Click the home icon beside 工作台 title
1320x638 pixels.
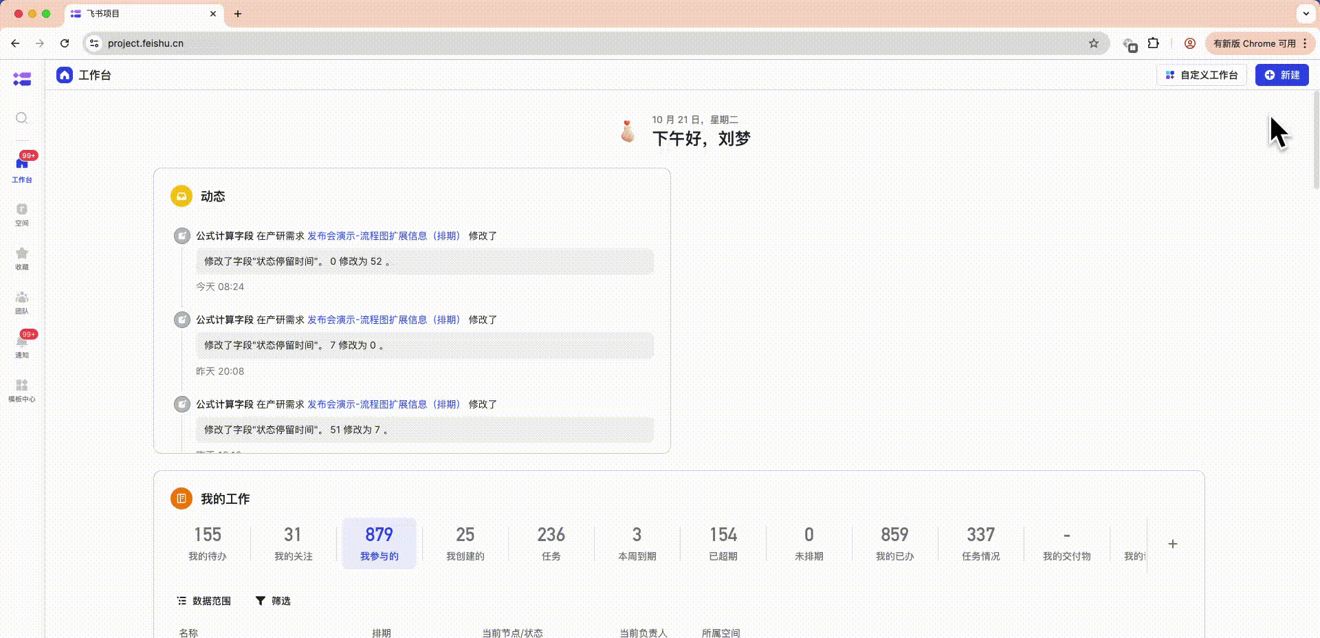[65, 75]
